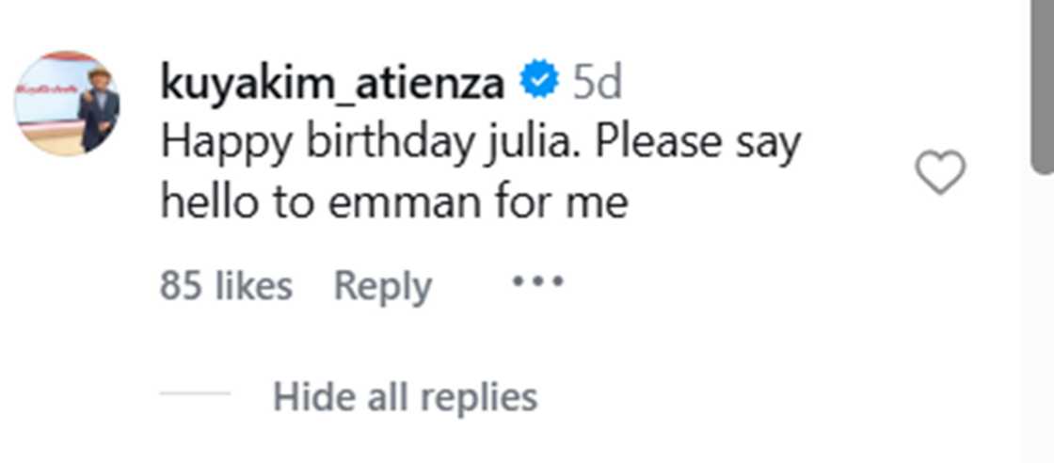This screenshot has width=1054, height=463.
Task: Click the scrollbar track below the thumb
Action: 1041,320
